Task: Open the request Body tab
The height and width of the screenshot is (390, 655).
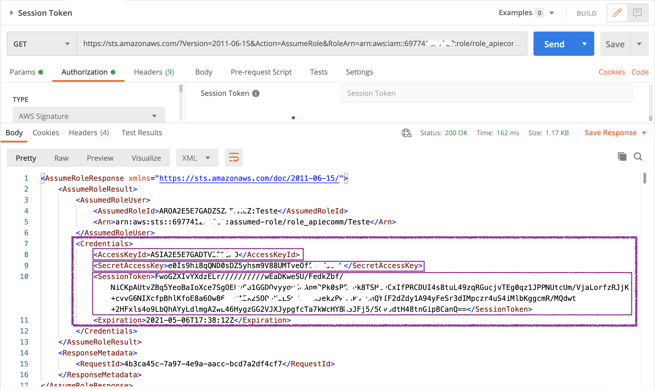Action: click(x=204, y=72)
